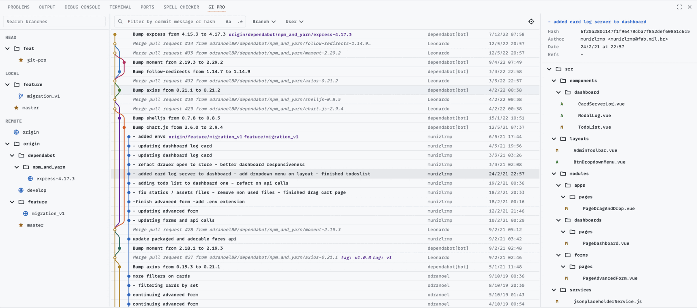Collapse the dashboard folder in file tree
Image resolution: width=697 pixels, height=308 pixels.
coord(558,92)
